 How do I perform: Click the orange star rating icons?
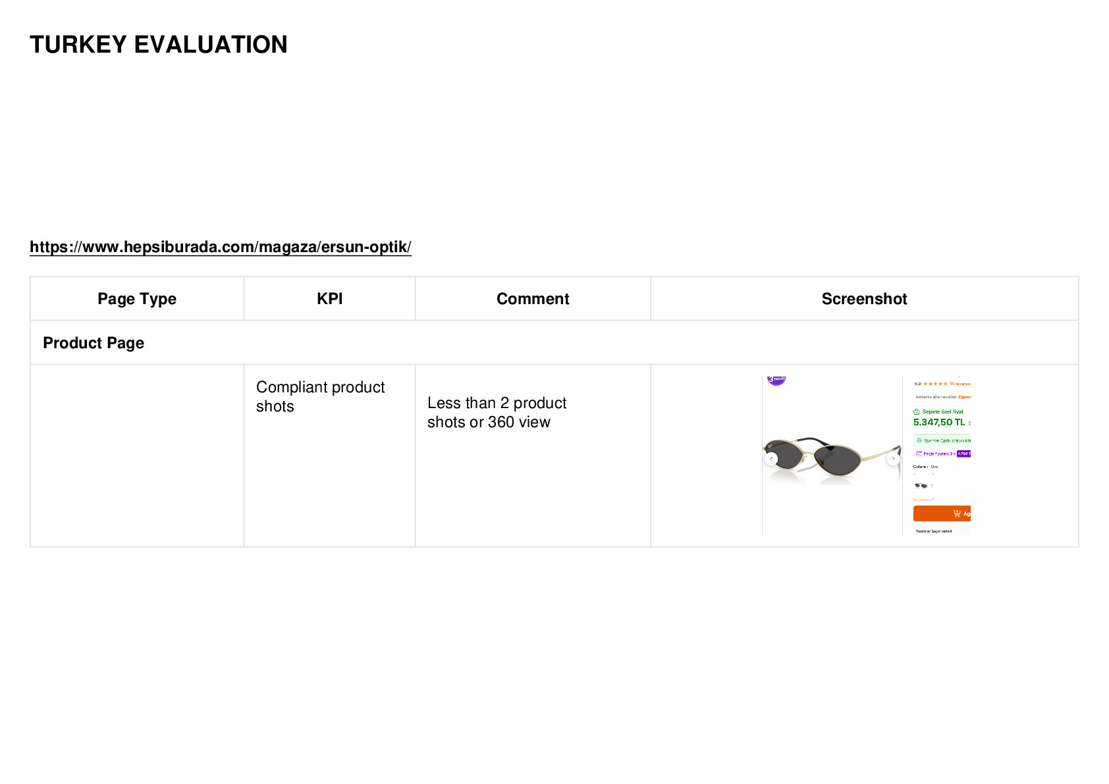[935, 384]
